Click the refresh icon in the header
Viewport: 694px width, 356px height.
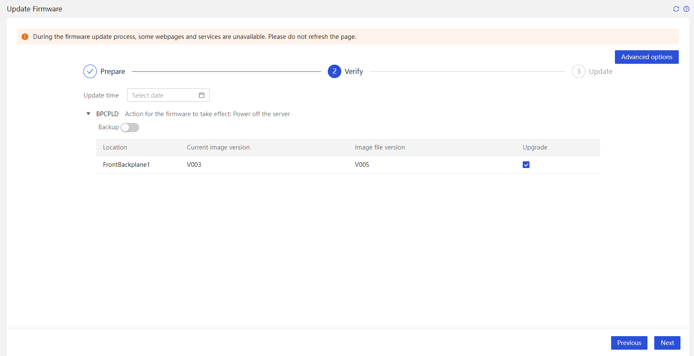click(x=676, y=9)
